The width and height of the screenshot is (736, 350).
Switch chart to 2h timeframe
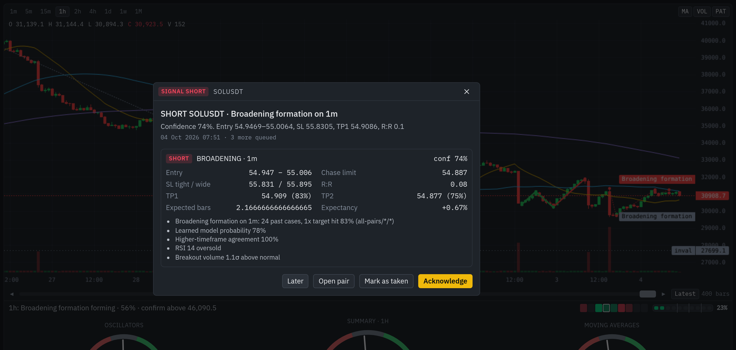78,11
